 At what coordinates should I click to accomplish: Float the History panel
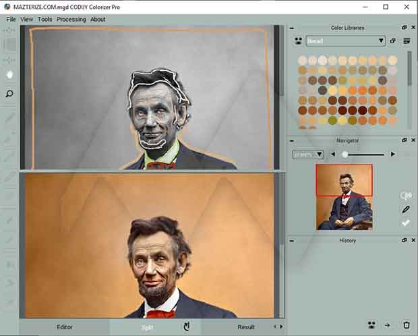pyautogui.click(x=404, y=240)
